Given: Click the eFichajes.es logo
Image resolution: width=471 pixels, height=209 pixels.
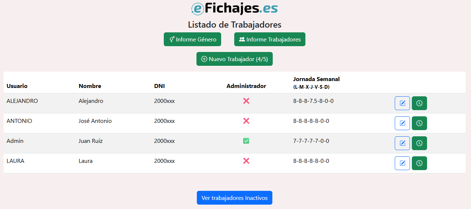Looking at the screenshot, I should coord(235,8).
